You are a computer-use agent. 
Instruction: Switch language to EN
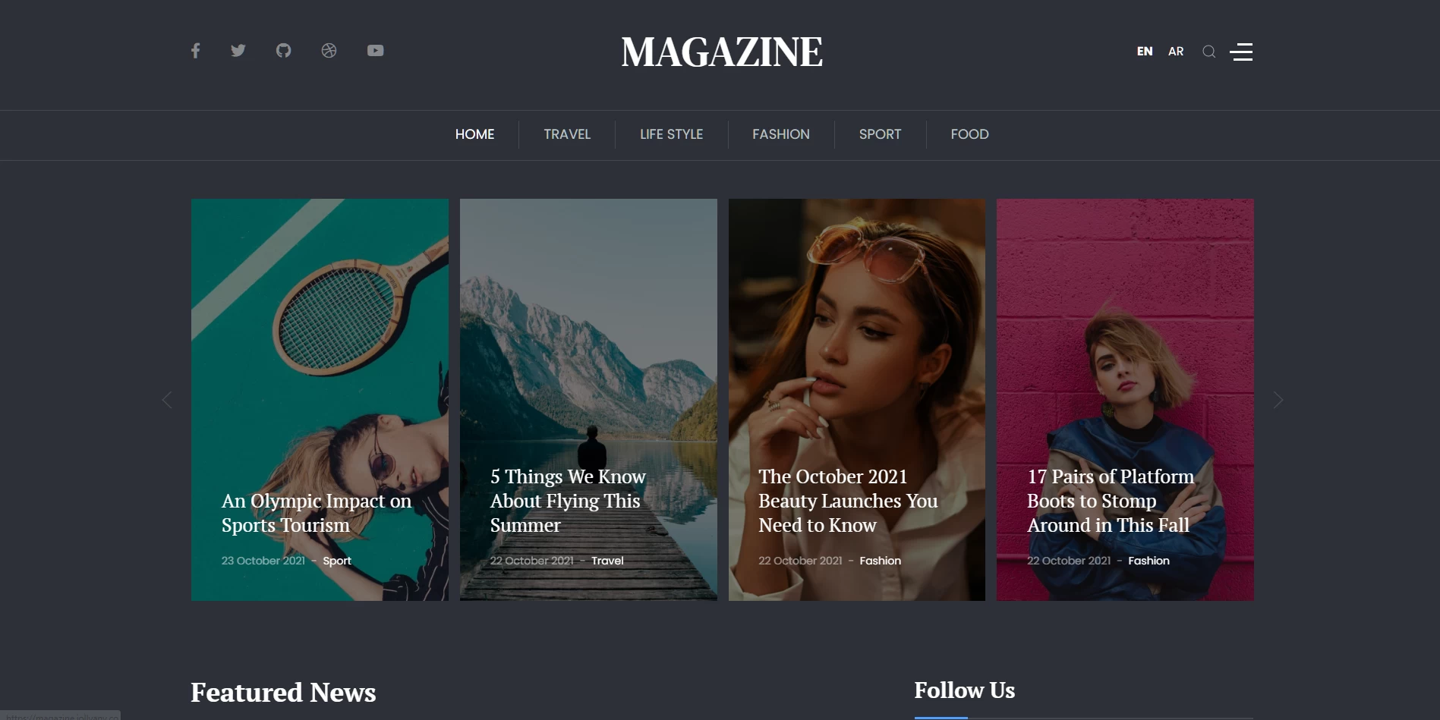point(1145,52)
